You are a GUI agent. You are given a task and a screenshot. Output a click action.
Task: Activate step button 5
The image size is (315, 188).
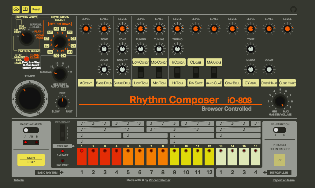[128, 157]
